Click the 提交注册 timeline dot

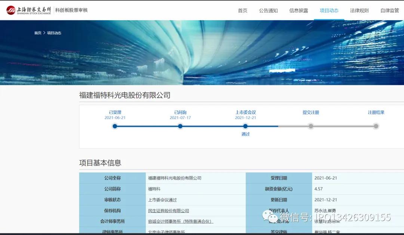pyautogui.click(x=311, y=126)
